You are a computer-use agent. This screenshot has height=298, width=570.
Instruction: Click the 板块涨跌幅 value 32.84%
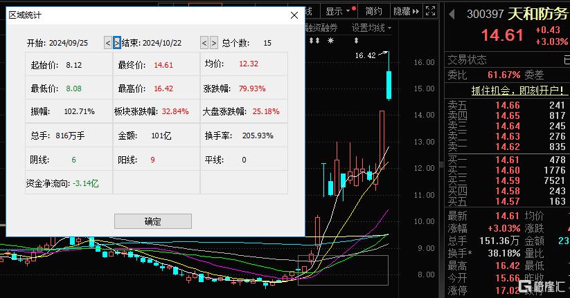pos(175,111)
